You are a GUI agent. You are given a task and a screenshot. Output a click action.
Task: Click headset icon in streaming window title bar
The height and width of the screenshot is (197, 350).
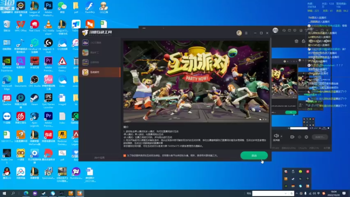[x=284, y=30]
